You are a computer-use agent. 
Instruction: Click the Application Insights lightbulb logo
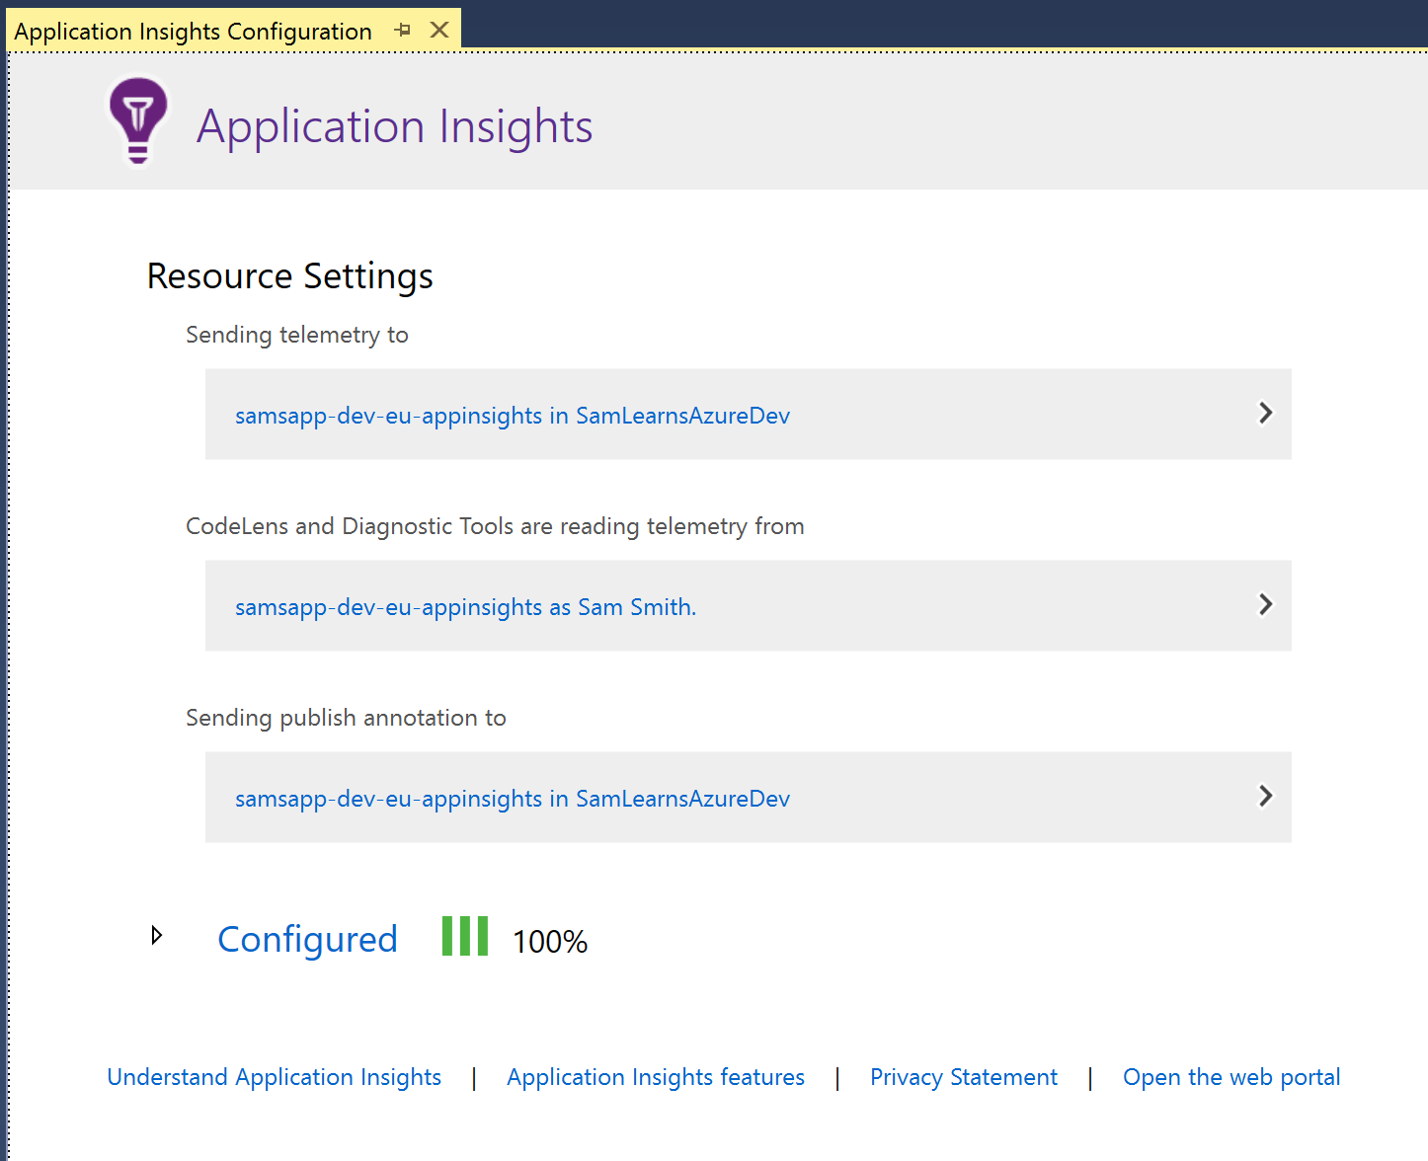pyautogui.click(x=137, y=120)
